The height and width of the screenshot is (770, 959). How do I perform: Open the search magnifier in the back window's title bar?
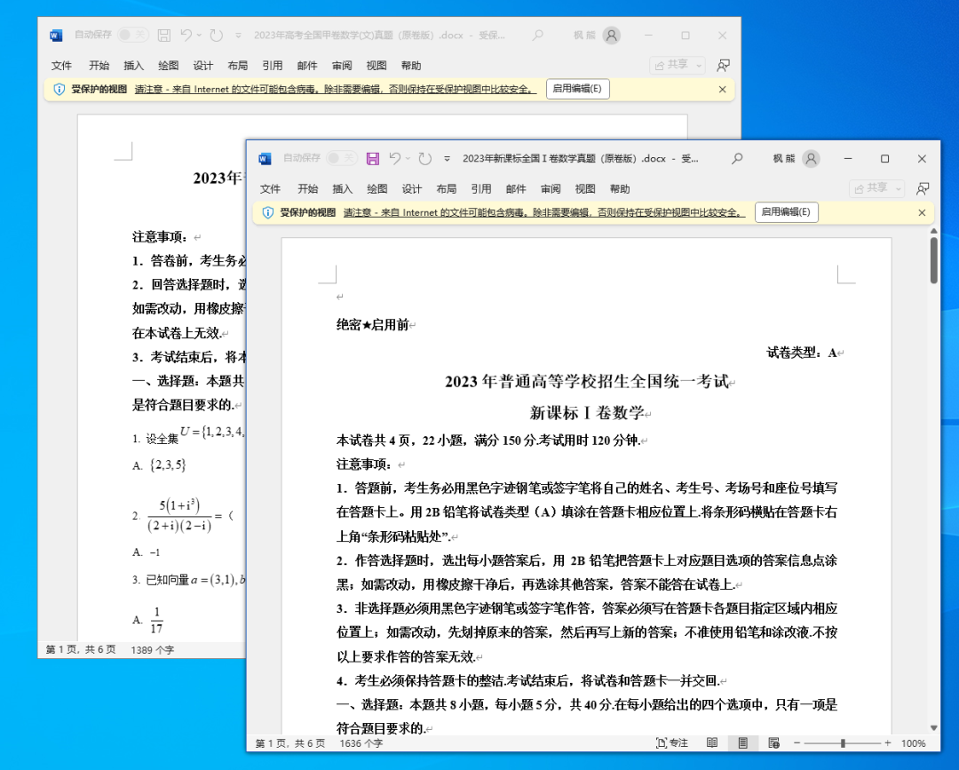click(537, 36)
